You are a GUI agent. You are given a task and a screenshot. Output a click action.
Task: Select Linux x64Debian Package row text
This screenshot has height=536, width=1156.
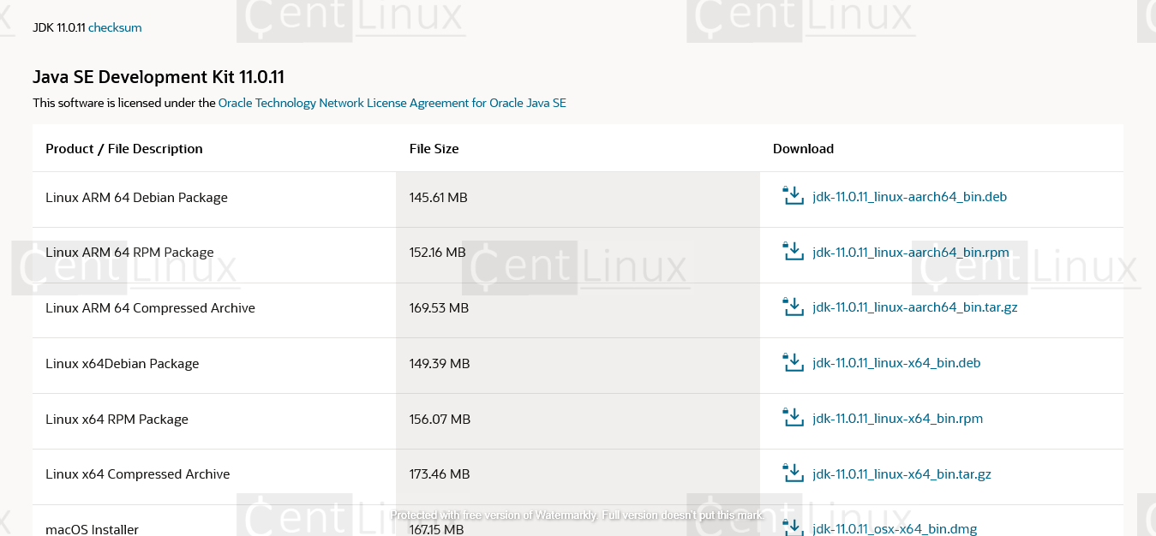[x=123, y=364]
